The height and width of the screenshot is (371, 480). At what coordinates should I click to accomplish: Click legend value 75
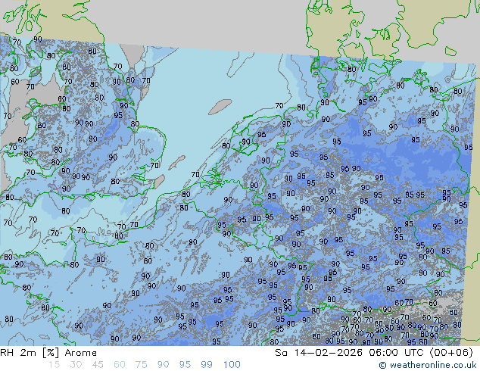pyautogui.click(x=141, y=365)
